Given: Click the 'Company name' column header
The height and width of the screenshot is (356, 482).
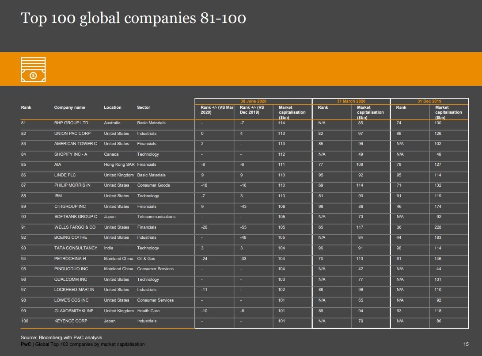Looking at the screenshot, I should pyautogui.click(x=69, y=107).
